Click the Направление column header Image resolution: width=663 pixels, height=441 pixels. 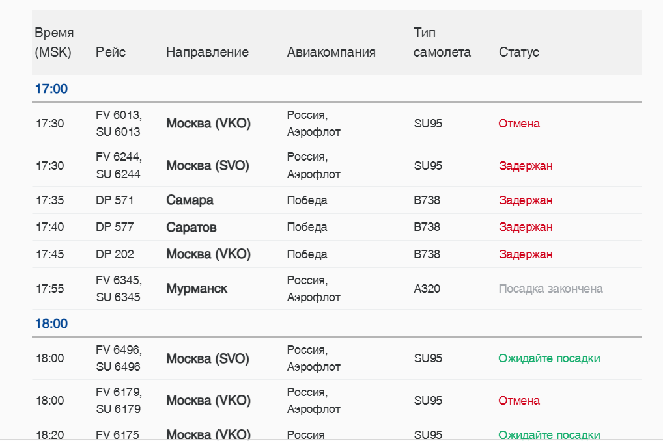pos(207,52)
